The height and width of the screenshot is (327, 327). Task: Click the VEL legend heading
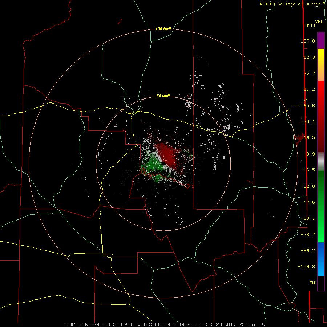pos(319,22)
